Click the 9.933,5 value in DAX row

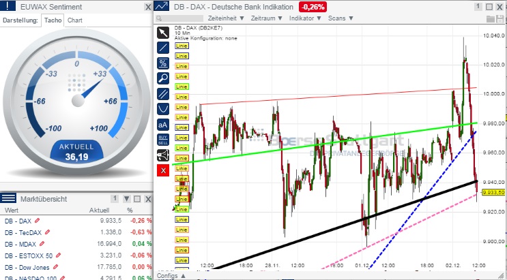[111, 221]
